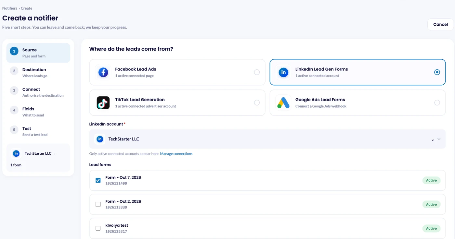
Task: Click Active badge for klvoiya test
Action: pos(431,228)
